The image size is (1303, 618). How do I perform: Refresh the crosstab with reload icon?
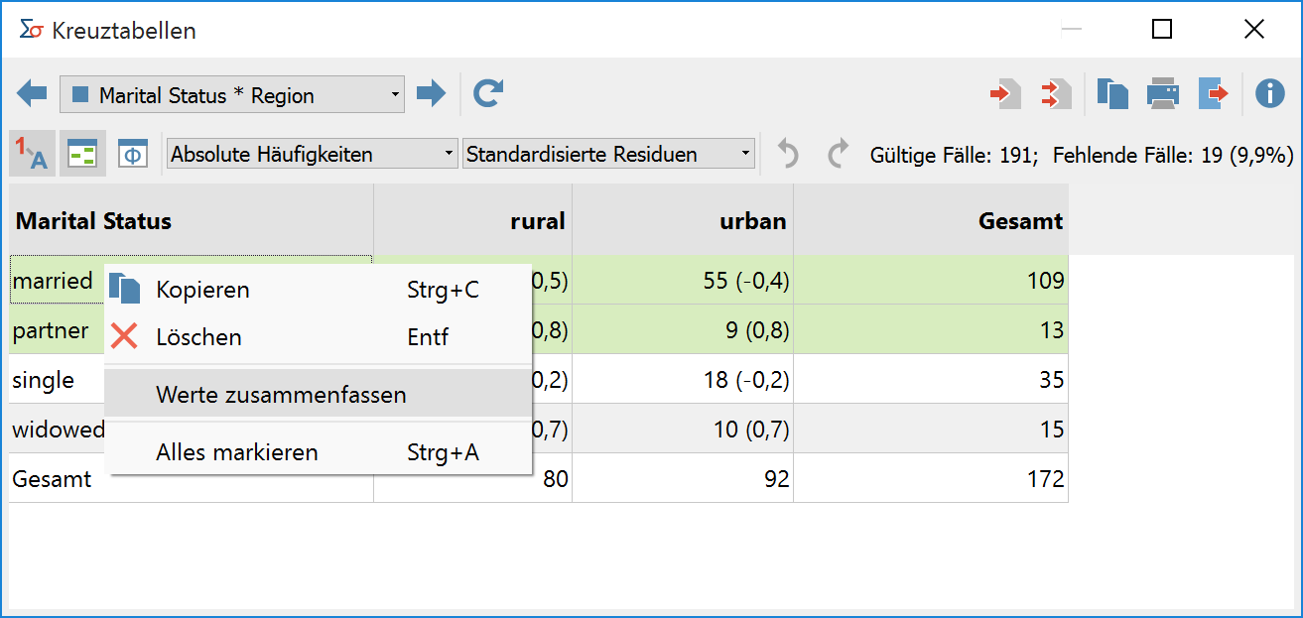[487, 94]
